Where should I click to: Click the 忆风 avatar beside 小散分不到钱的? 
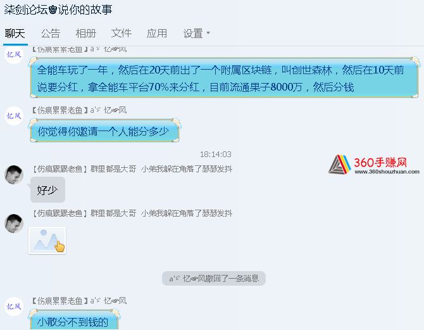[14, 307]
